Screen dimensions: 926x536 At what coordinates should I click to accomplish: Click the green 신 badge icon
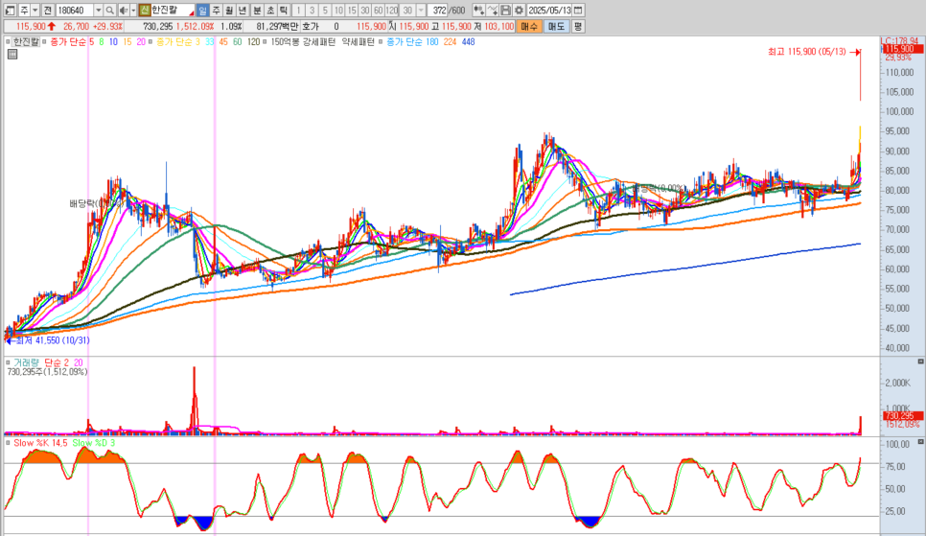(145, 10)
